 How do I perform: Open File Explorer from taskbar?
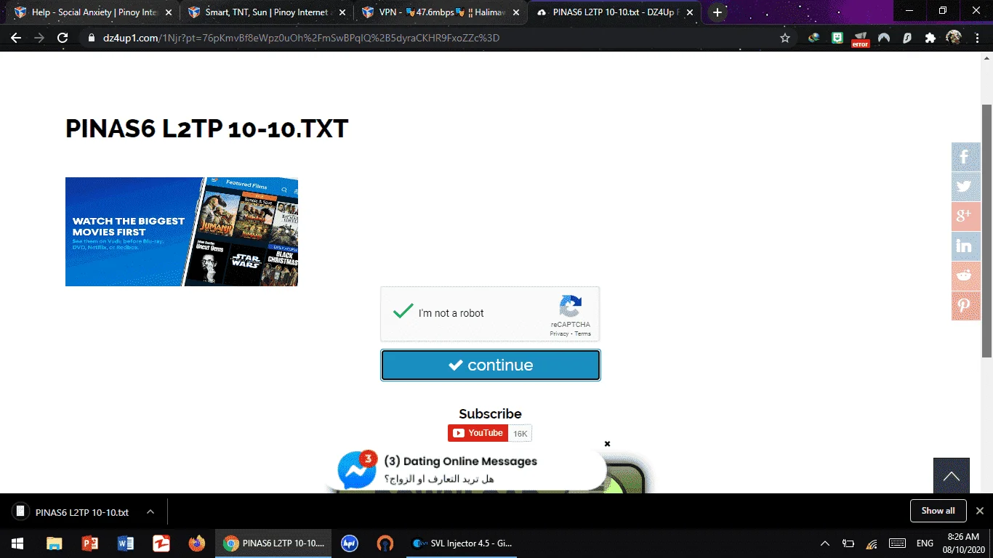point(55,543)
